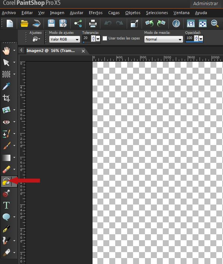Select the Art Media brush tool
Viewport: 223px width, 264px height.
click(6, 241)
